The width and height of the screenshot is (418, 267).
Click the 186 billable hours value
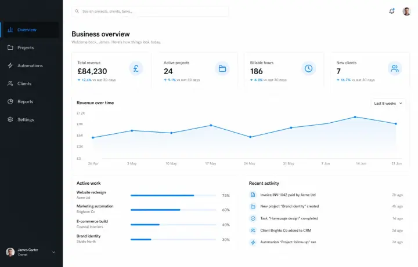[x=257, y=71]
